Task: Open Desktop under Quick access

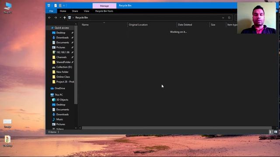Action: point(61,33)
